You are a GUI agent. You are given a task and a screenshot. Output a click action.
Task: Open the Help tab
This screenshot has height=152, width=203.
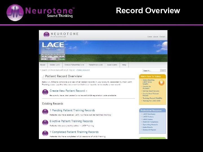(124, 65)
